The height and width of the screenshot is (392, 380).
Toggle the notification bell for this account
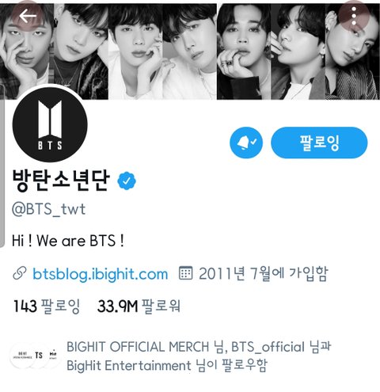coord(246,143)
